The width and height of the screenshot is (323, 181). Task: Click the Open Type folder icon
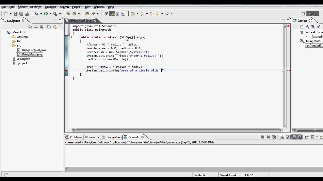click(x=87, y=14)
